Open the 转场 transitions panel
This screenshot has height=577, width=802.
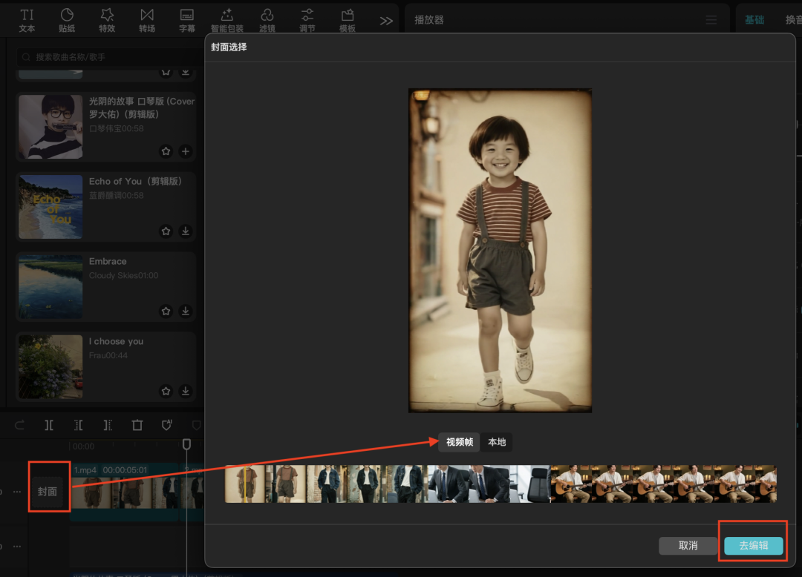point(147,20)
